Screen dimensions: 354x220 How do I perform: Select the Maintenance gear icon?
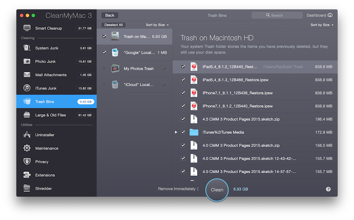click(x=27, y=148)
